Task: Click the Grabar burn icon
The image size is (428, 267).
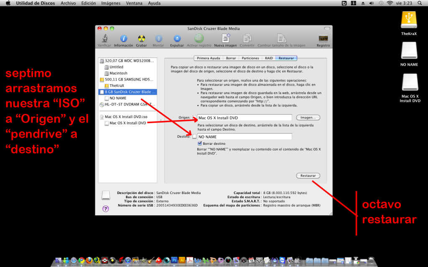Action: pos(141,38)
